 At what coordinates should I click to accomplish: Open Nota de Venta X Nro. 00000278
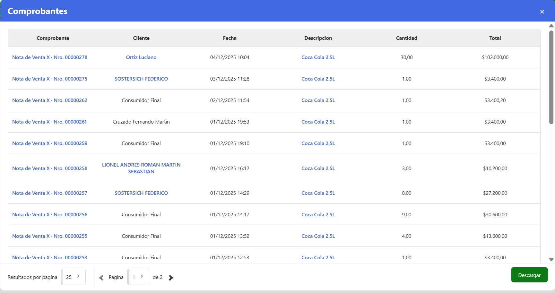coord(50,57)
